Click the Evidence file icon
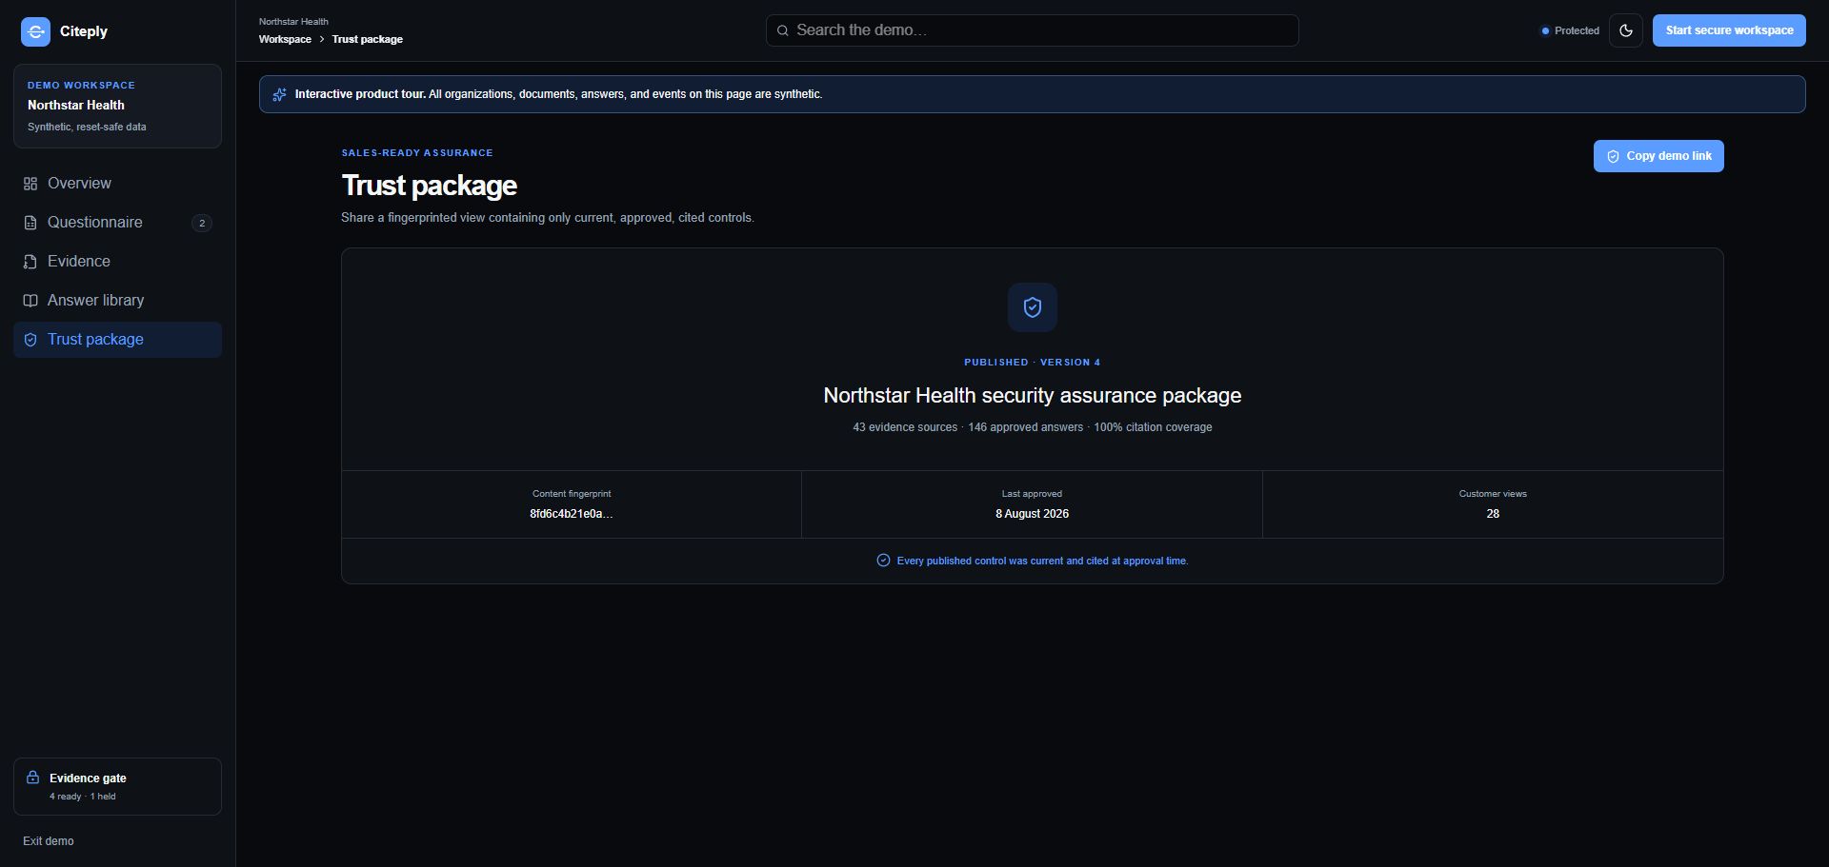1829x867 pixels. (30, 262)
